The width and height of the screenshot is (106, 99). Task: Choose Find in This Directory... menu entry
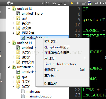point(63,64)
